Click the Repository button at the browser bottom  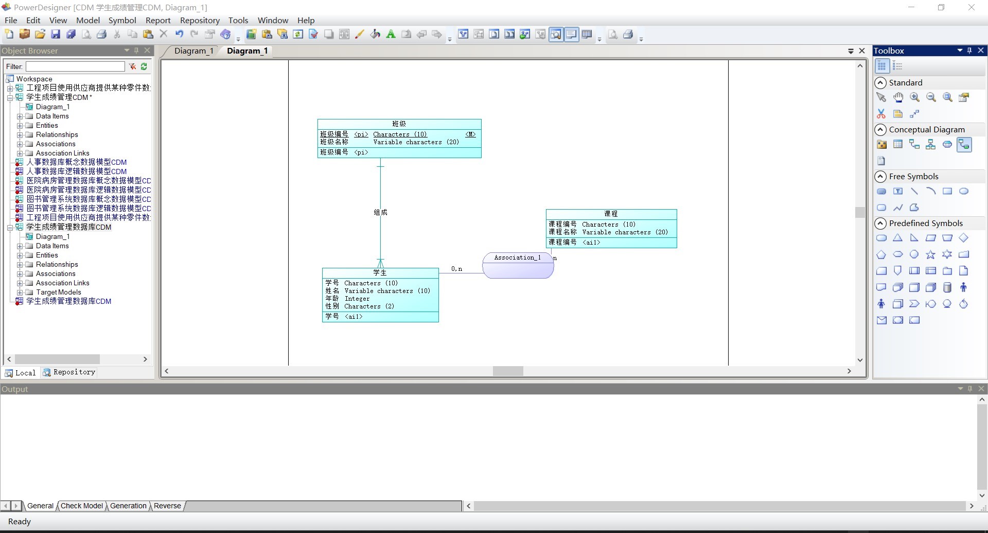tap(70, 372)
